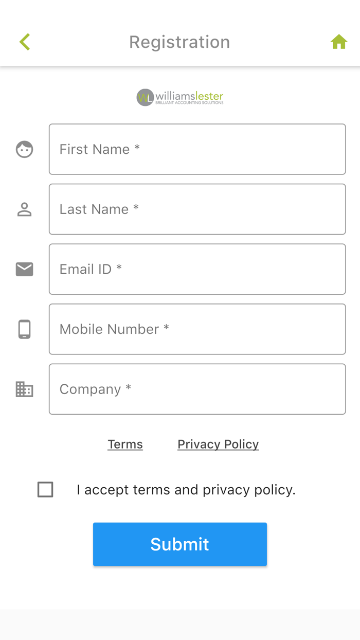
Task: Click the phone icon beside Mobile Number
Action: [24, 329]
